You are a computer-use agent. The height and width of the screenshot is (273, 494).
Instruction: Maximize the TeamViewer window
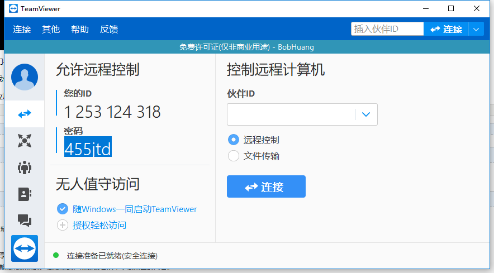[x=451, y=8]
